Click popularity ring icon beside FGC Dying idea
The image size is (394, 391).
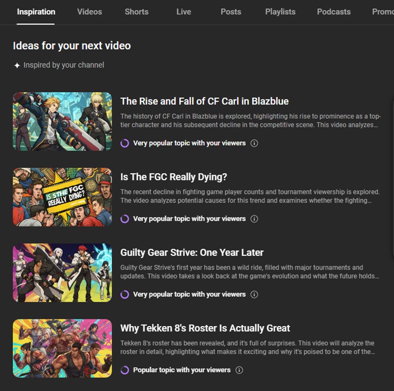click(125, 219)
